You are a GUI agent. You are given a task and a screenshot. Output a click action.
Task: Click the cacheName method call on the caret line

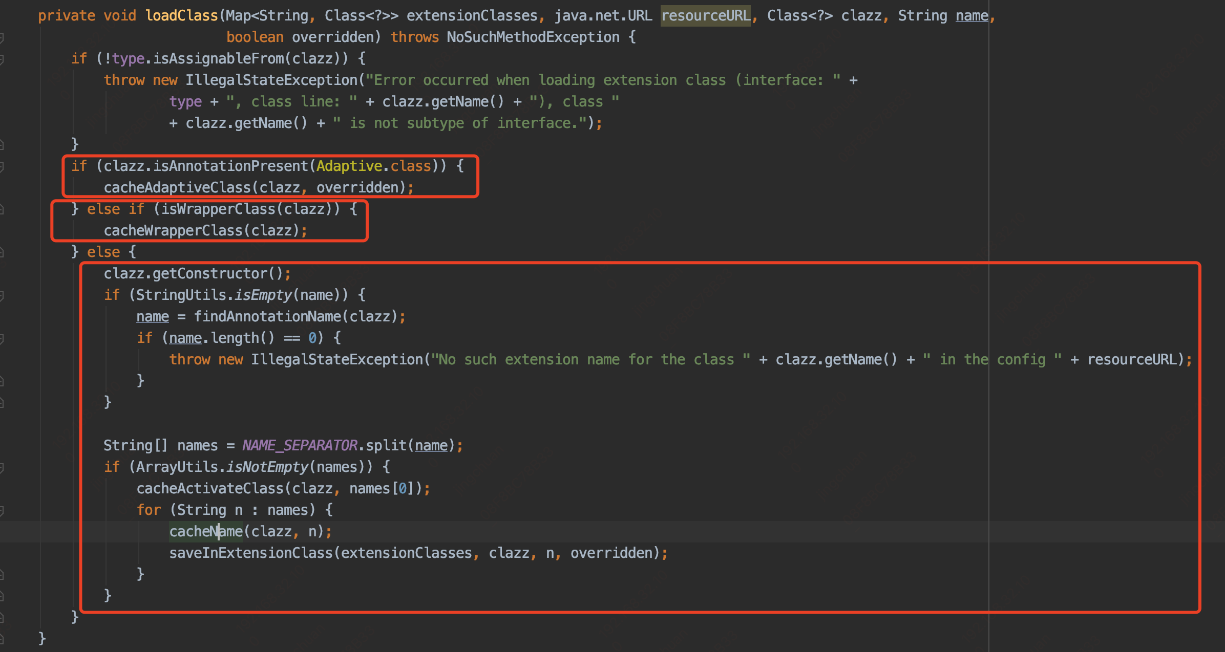click(x=206, y=532)
